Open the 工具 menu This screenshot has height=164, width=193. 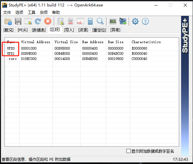(32, 13)
